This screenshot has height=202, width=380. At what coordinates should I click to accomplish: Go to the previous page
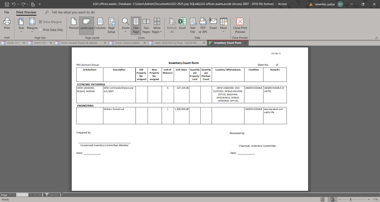(x=14, y=195)
